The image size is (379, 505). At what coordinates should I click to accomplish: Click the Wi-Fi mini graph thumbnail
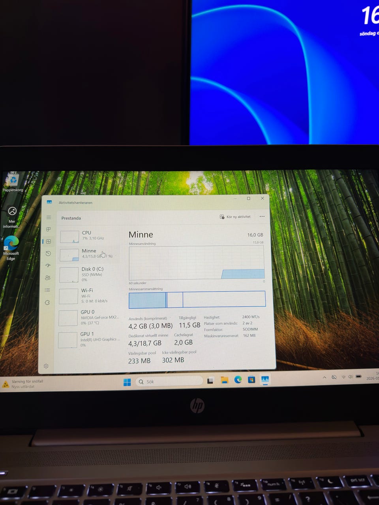[69, 296]
